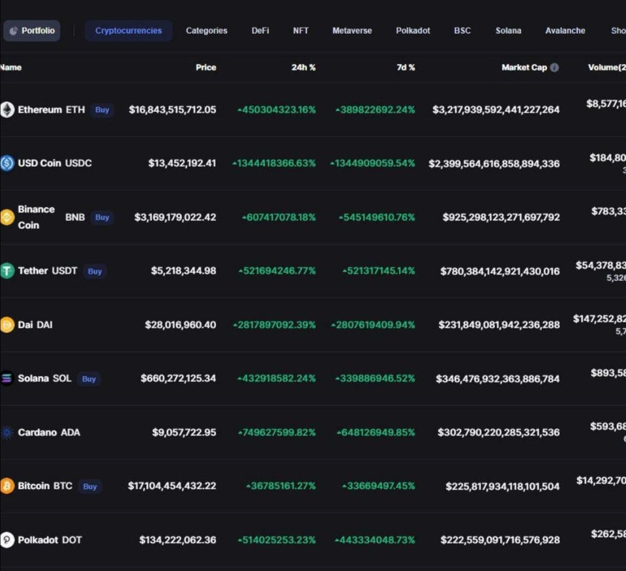Open the Binance Coin name link
Viewport: 626px width, 571px height.
tap(36, 217)
